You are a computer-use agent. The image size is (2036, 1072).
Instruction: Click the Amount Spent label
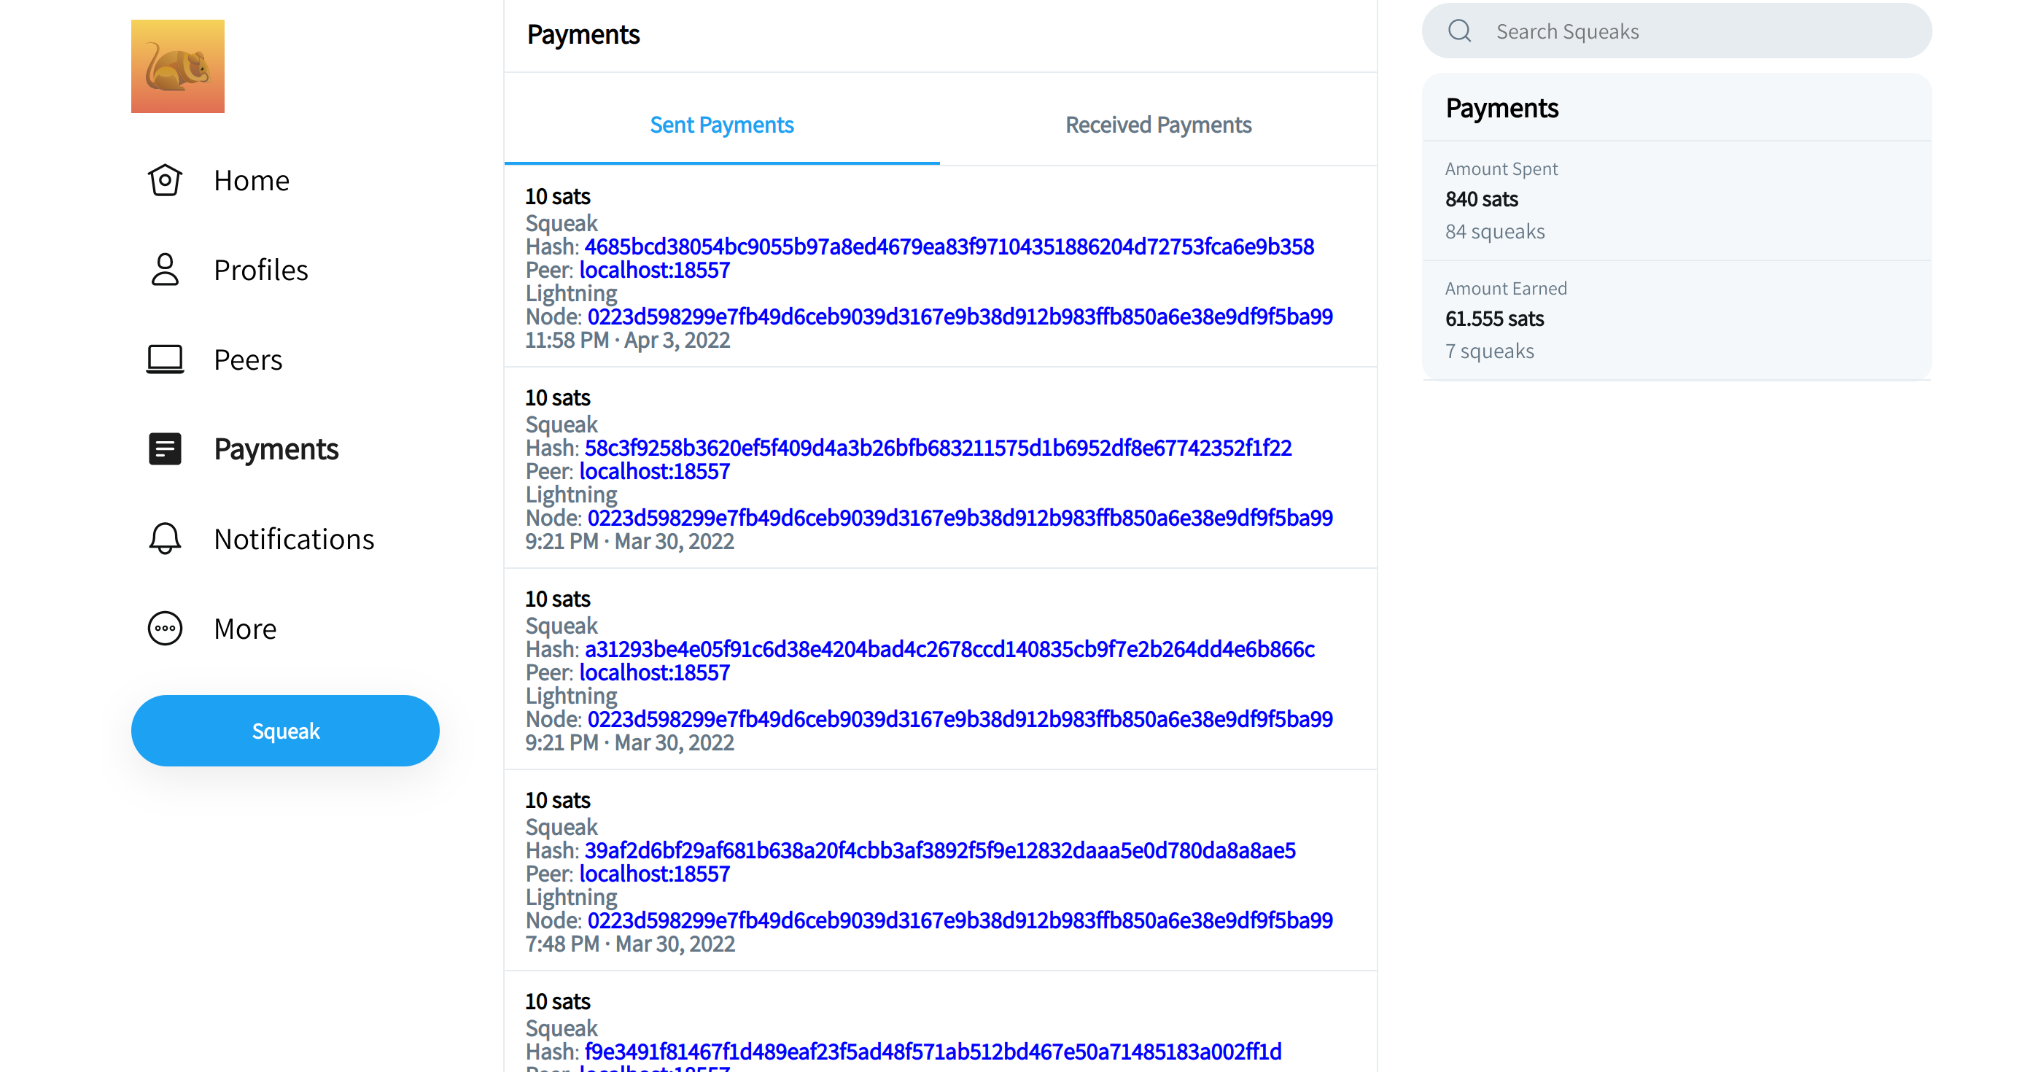1501,169
